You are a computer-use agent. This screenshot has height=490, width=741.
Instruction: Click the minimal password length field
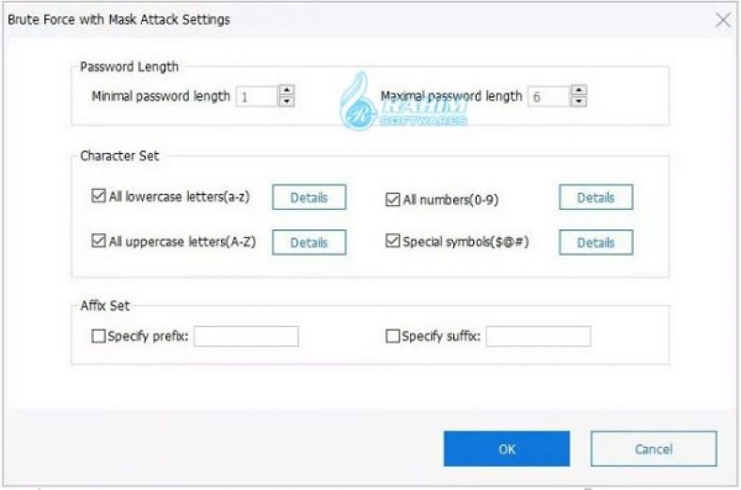tap(256, 96)
